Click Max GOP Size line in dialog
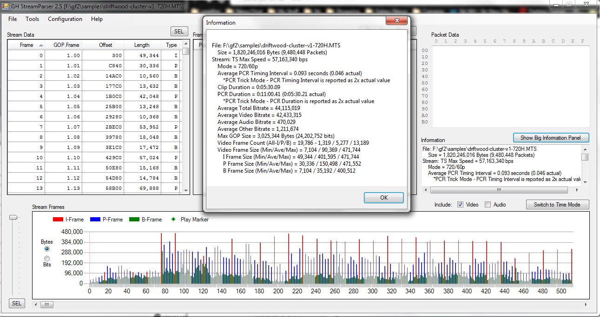Viewport: 600px width, 317px height. click(276, 136)
